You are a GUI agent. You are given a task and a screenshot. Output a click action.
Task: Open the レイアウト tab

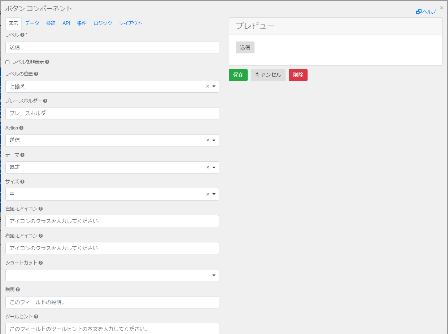tap(131, 23)
